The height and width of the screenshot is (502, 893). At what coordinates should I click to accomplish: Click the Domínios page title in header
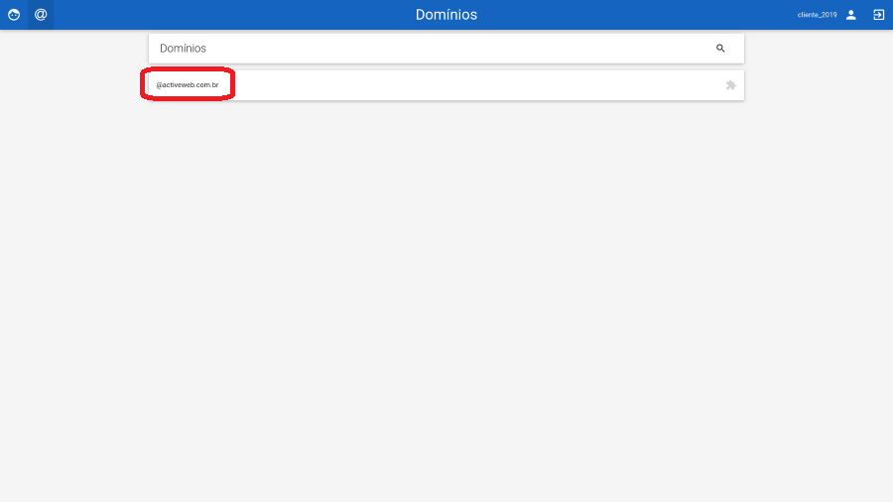446,15
